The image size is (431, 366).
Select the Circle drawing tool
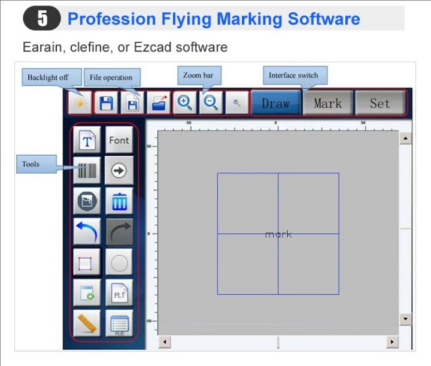[119, 262]
